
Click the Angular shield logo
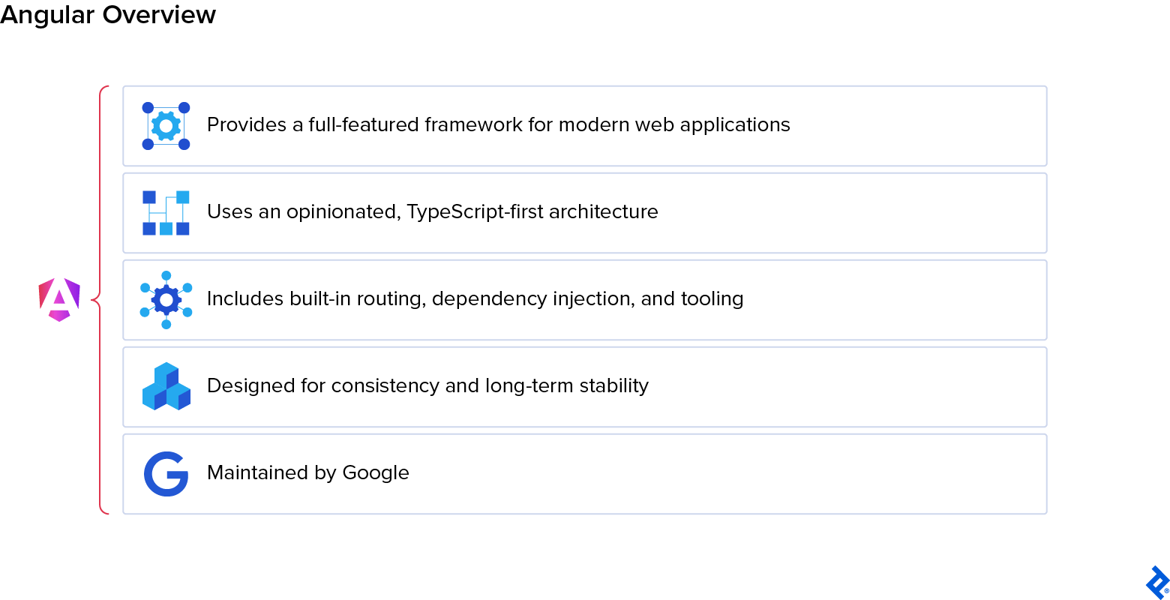coord(59,299)
